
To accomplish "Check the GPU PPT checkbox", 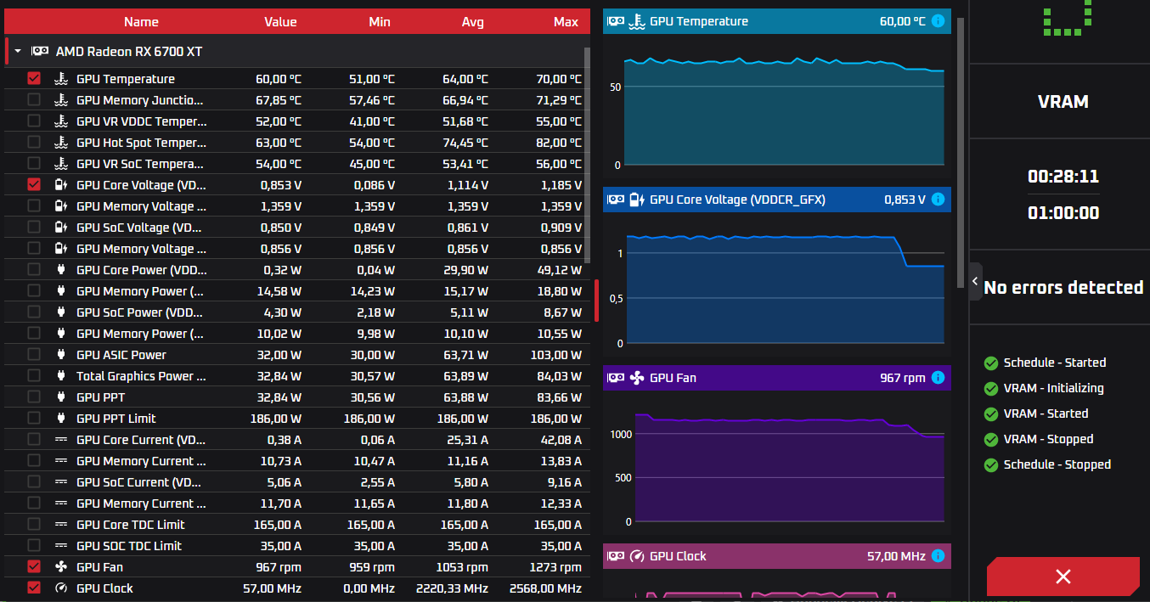I will 34,397.
